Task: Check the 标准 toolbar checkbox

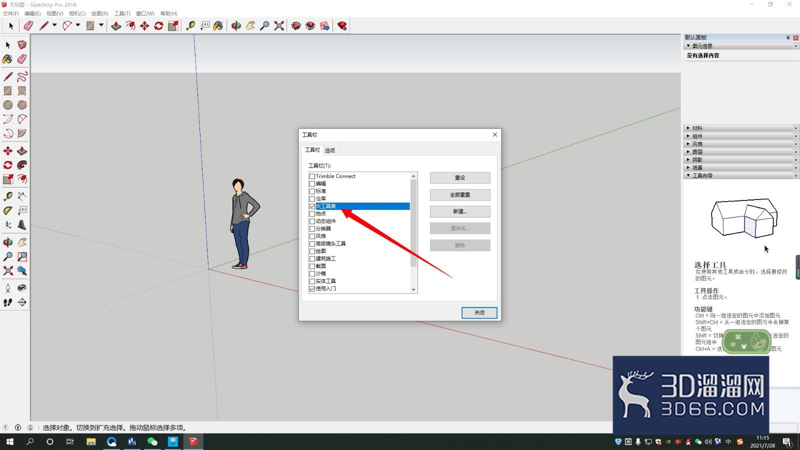Action: tap(312, 191)
